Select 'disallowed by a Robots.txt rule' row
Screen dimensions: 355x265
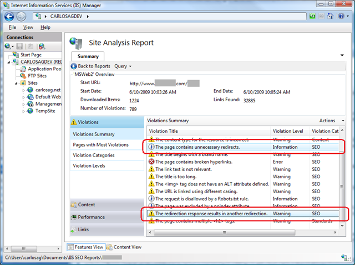pyautogui.click(x=244, y=199)
